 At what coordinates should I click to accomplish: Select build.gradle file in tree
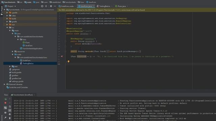[x=15, y=73]
